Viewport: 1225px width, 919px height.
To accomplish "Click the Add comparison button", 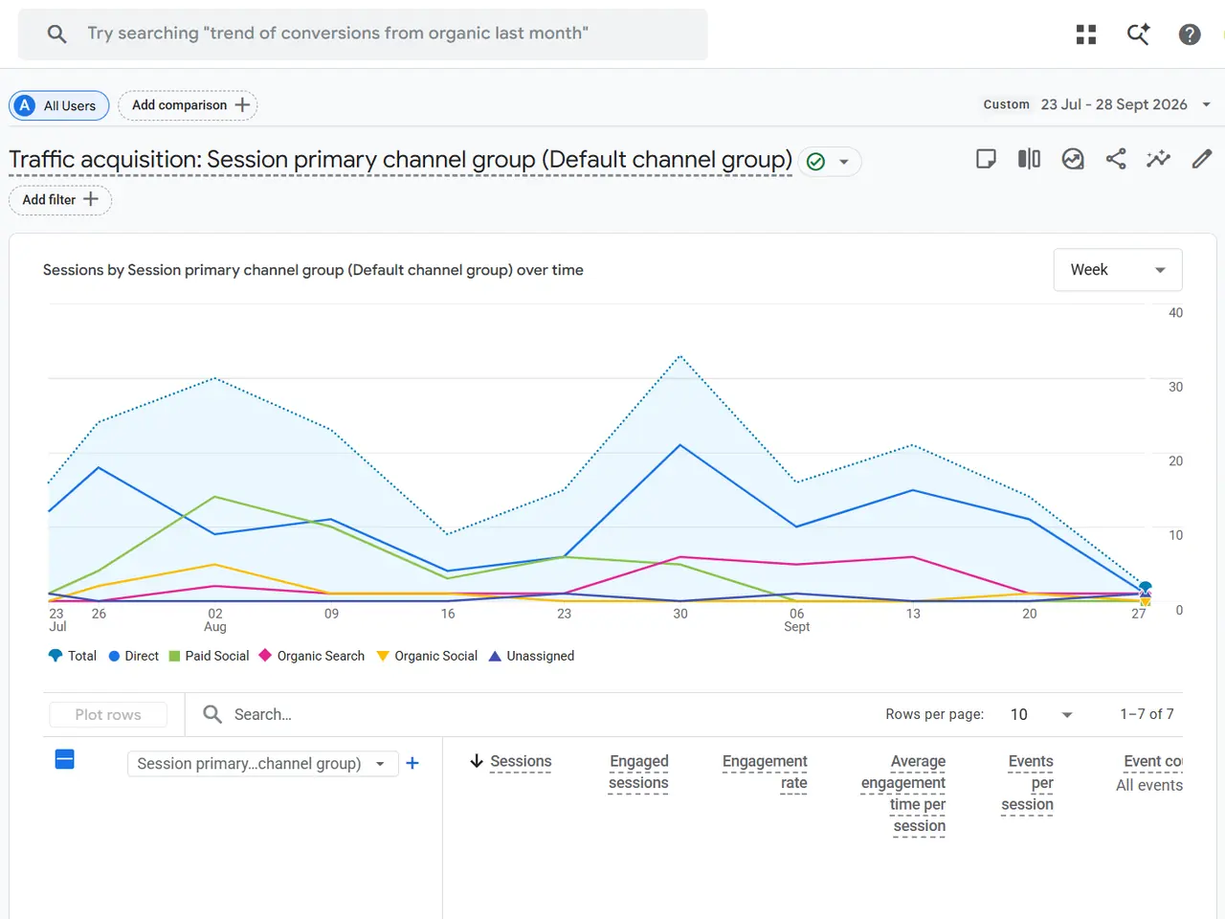I will pyautogui.click(x=188, y=105).
